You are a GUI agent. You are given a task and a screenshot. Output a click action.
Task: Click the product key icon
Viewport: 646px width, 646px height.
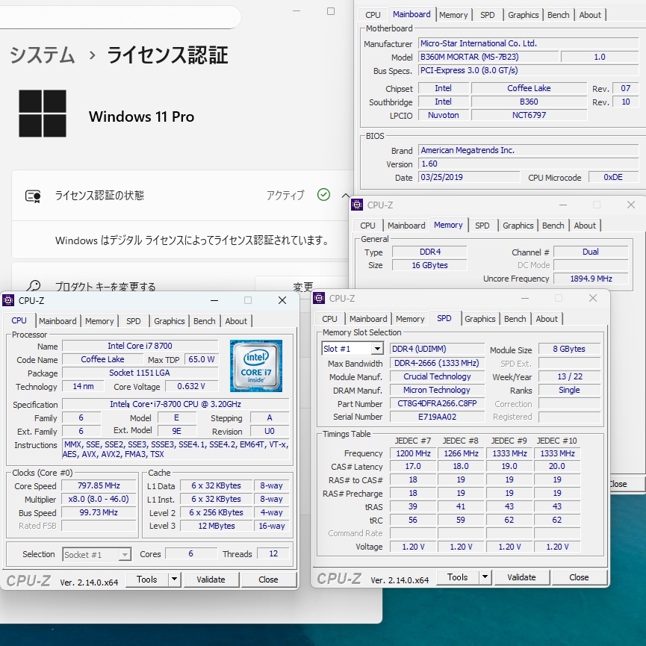coord(33,287)
